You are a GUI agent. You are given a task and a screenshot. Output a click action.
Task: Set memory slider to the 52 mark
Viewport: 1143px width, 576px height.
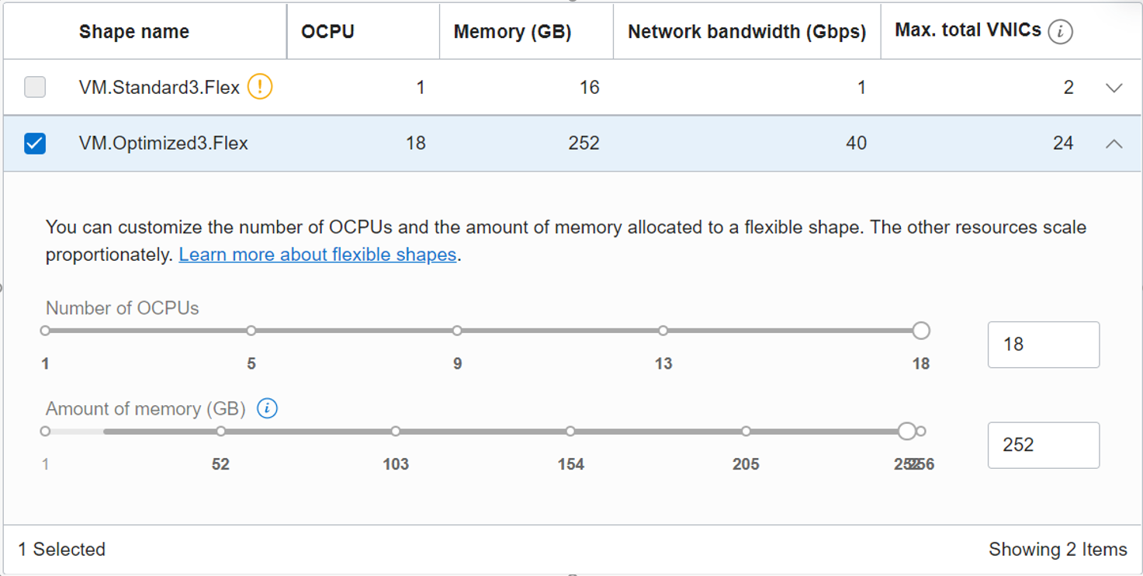[221, 431]
